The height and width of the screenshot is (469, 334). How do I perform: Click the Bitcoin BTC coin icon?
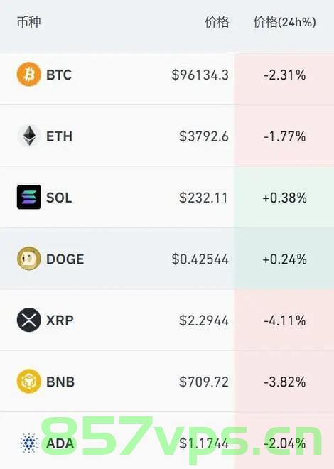(28, 74)
